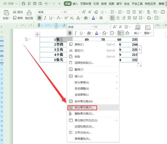Select 复制(C) in the context menu
167x144 pixels.
(x=93, y=44)
